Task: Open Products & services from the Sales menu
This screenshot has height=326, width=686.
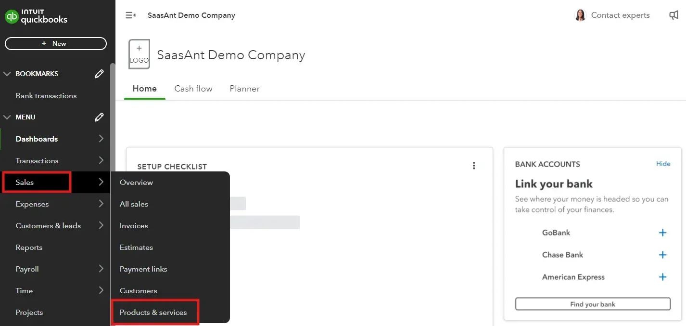Action: pos(153,312)
